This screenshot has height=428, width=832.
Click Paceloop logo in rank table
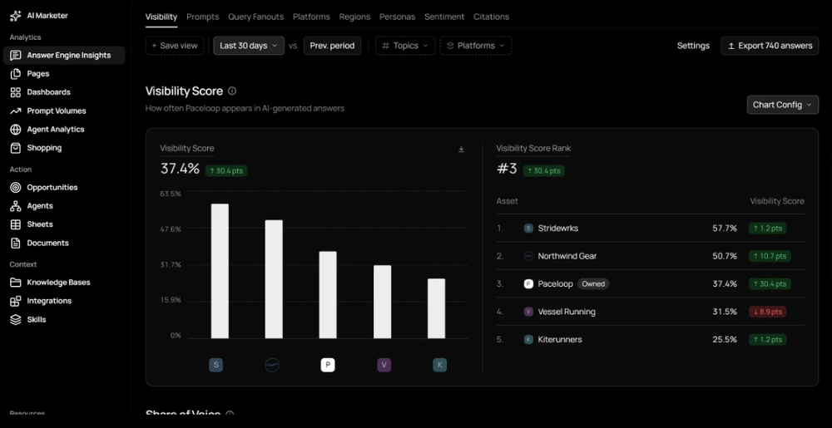[528, 284]
